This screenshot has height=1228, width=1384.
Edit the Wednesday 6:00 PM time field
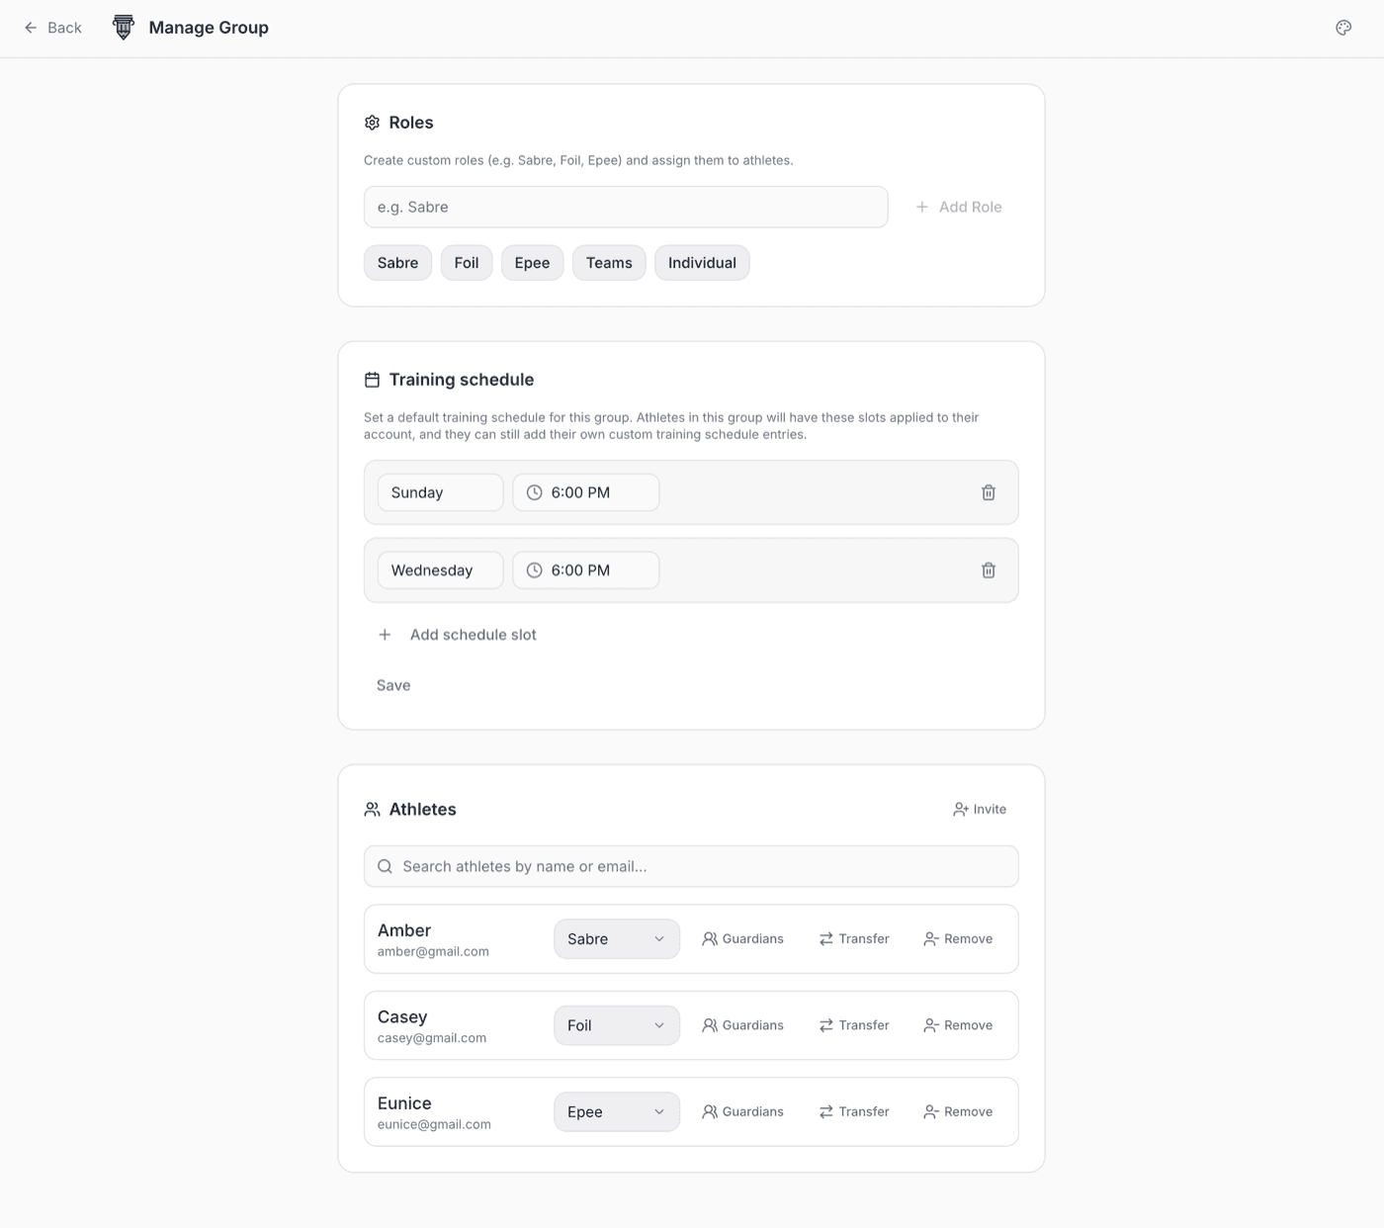585,570
